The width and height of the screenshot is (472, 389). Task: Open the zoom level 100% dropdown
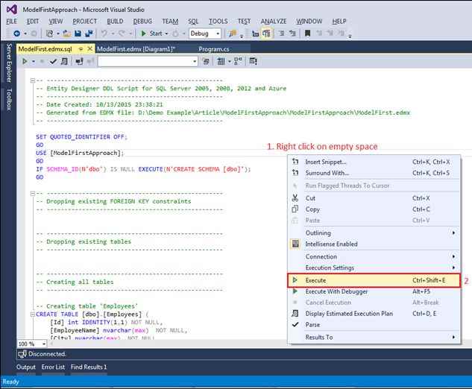click(43, 344)
